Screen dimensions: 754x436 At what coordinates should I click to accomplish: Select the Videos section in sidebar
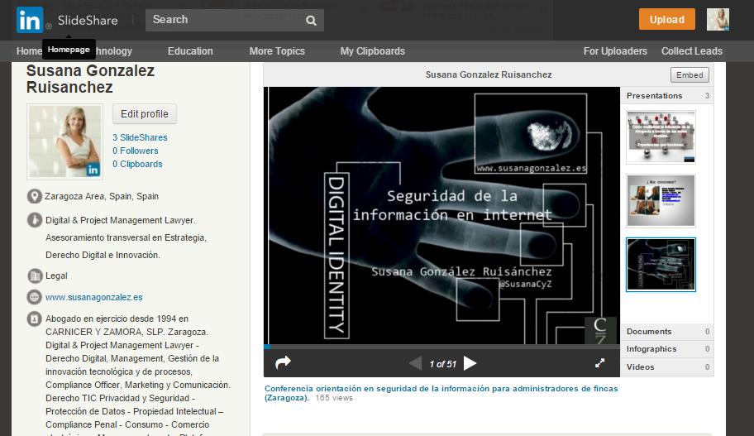coord(641,367)
